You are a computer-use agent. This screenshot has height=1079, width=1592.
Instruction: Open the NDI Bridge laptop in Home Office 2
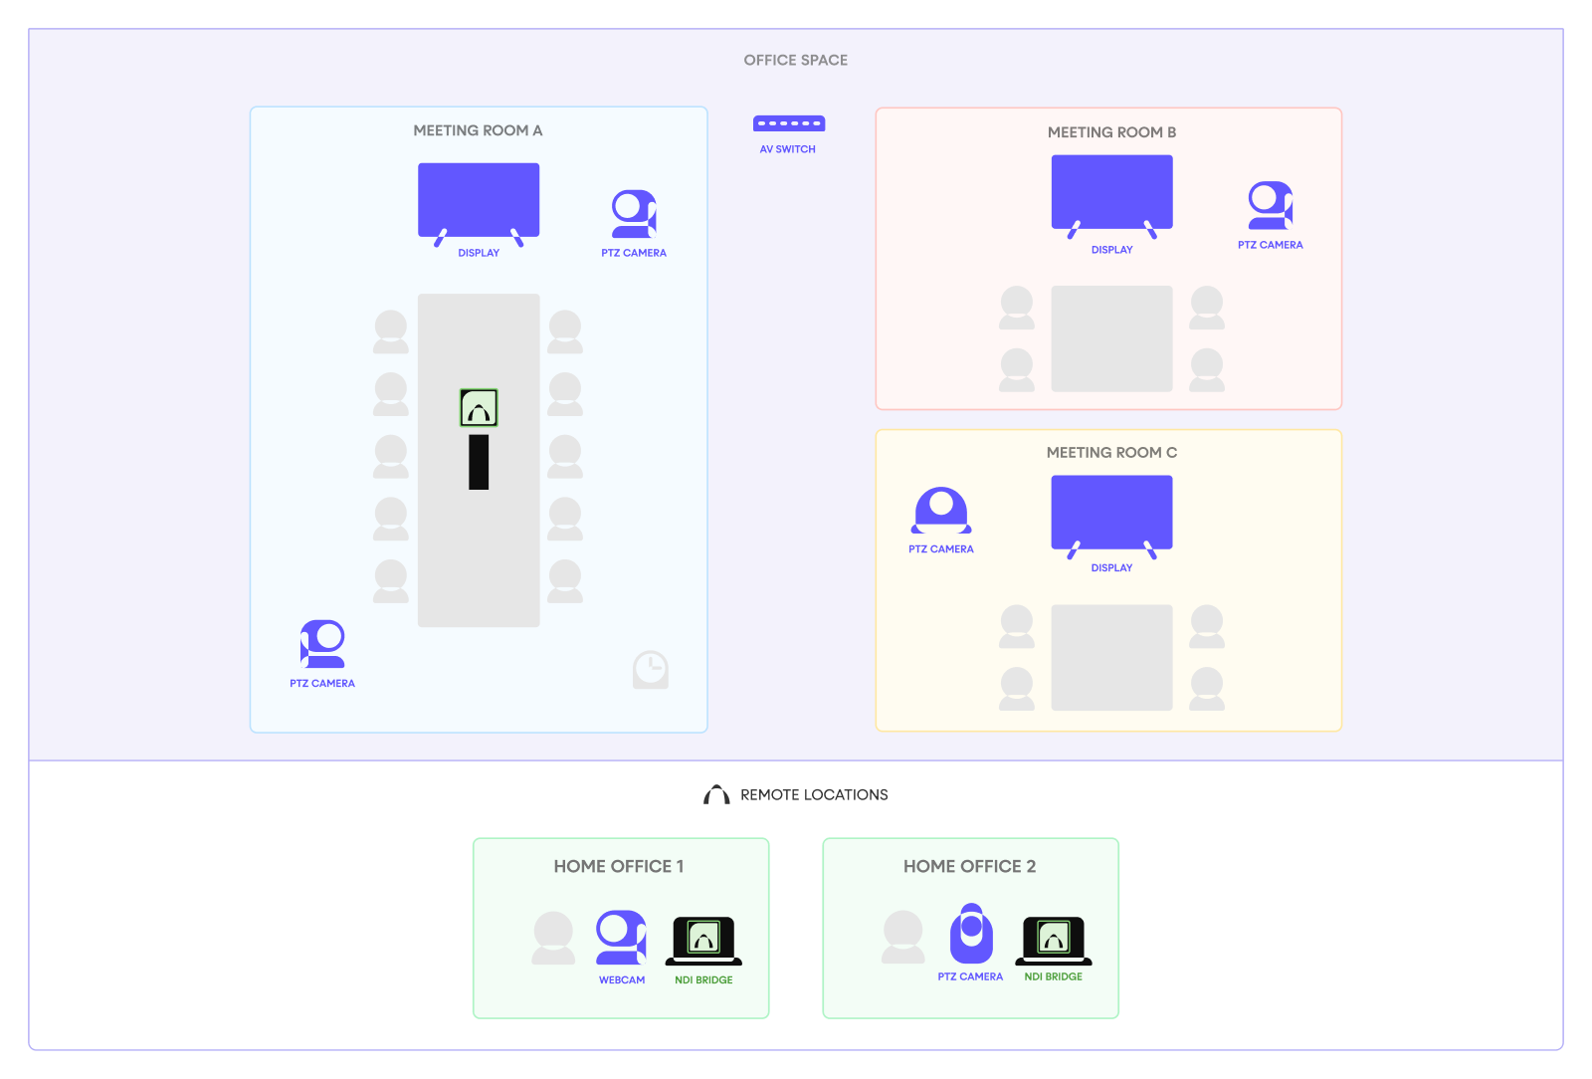(x=1054, y=941)
